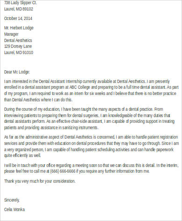The width and height of the screenshot is (182, 221).
Task: Click the text 'As far as the administrative aspect'
Action: [x=34, y=137]
